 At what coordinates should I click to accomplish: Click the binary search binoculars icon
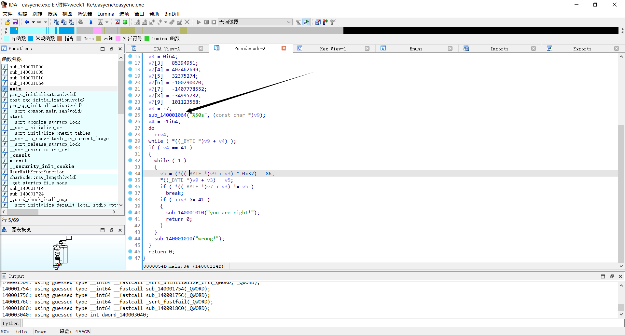(x=71, y=22)
